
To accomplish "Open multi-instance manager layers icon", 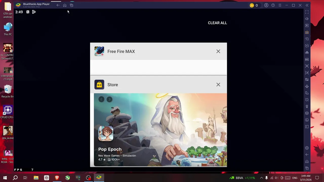I will pyautogui.click(x=307, y=113).
